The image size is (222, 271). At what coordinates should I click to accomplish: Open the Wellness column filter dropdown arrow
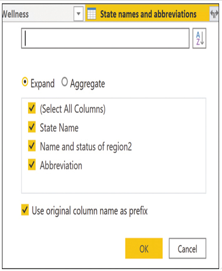[78, 14]
